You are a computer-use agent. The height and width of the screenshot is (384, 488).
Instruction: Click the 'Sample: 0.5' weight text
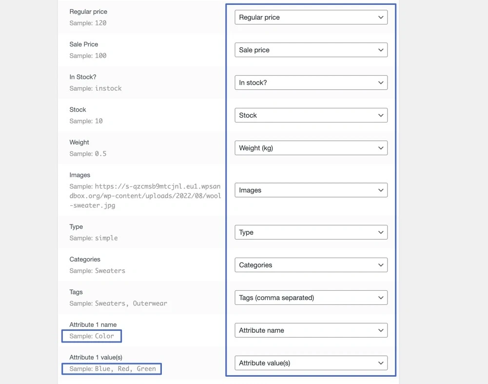(x=88, y=154)
